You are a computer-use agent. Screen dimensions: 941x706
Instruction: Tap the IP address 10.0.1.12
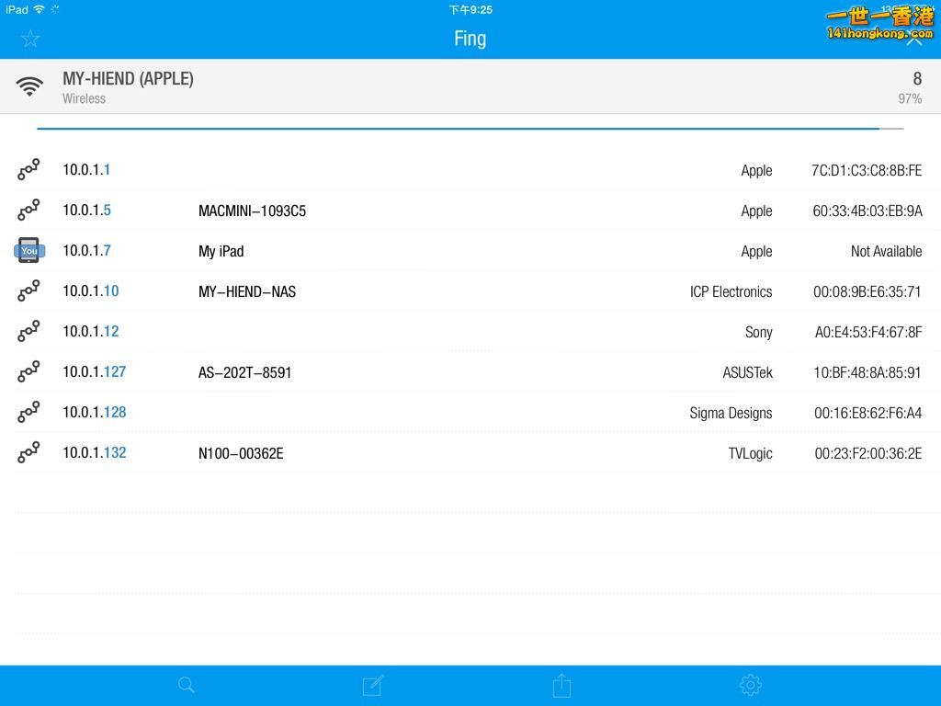click(x=91, y=332)
